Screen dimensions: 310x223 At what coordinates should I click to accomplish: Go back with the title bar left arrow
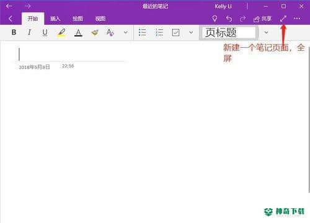[9, 6]
